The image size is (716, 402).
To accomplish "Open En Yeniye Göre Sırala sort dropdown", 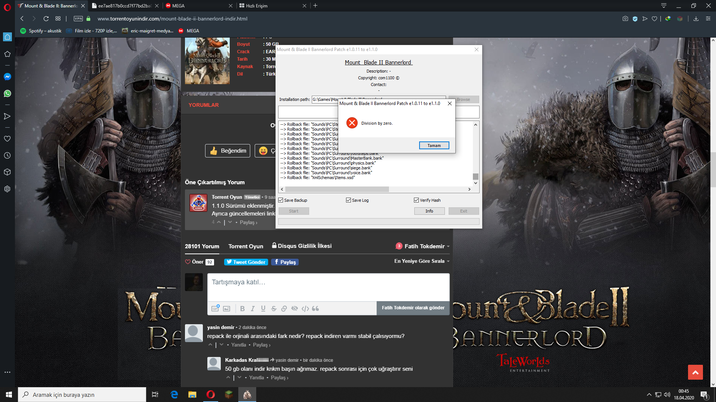I will click(422, 261).
